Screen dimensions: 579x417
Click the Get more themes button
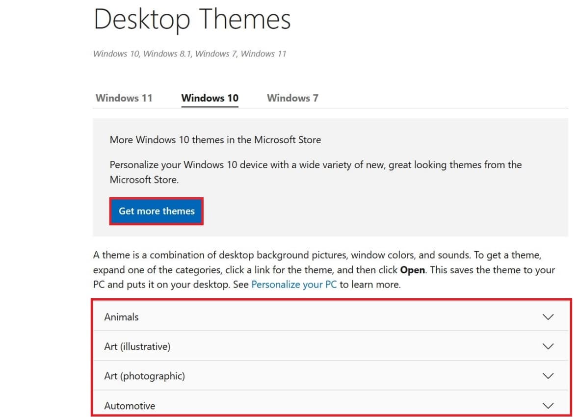point(156,211)
